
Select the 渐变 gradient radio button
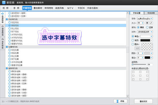click(x=133, y=40)
